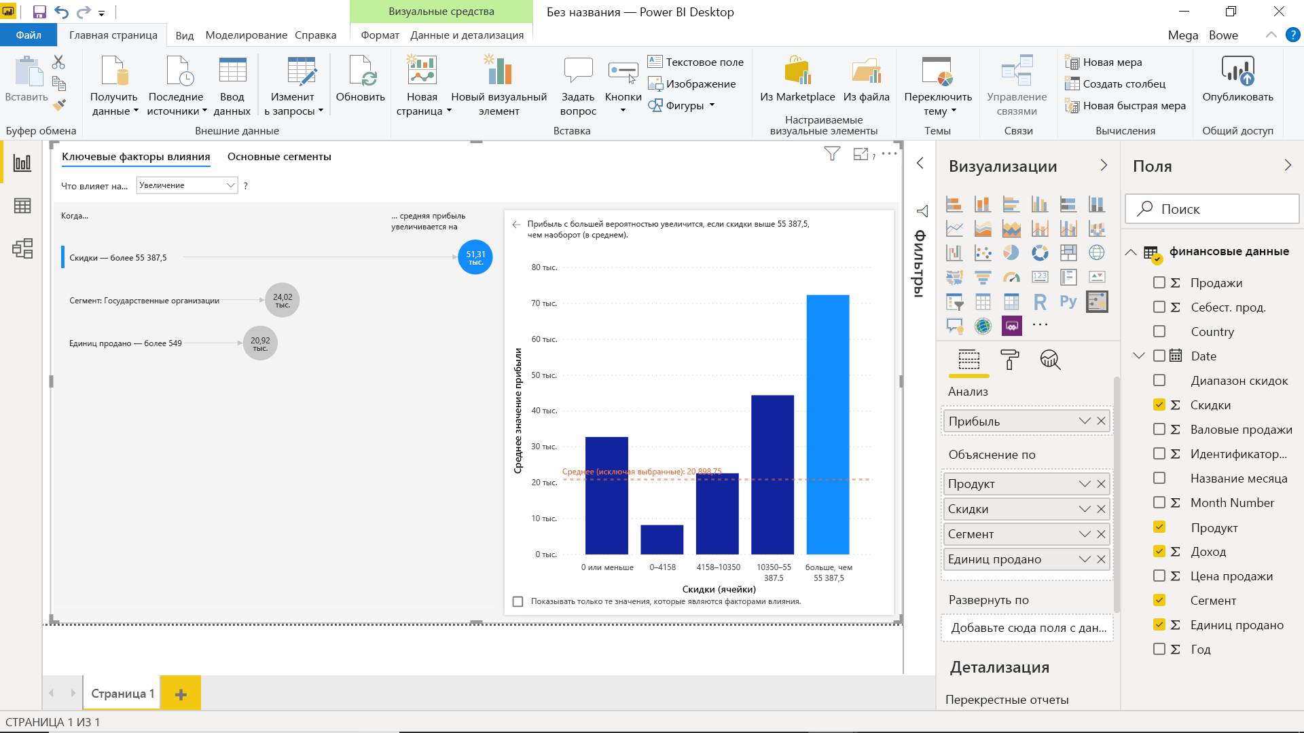Viewport: 1304px width, 733px height.
Task: Open the Format paint roller pane
Action: pos(1009,359)
